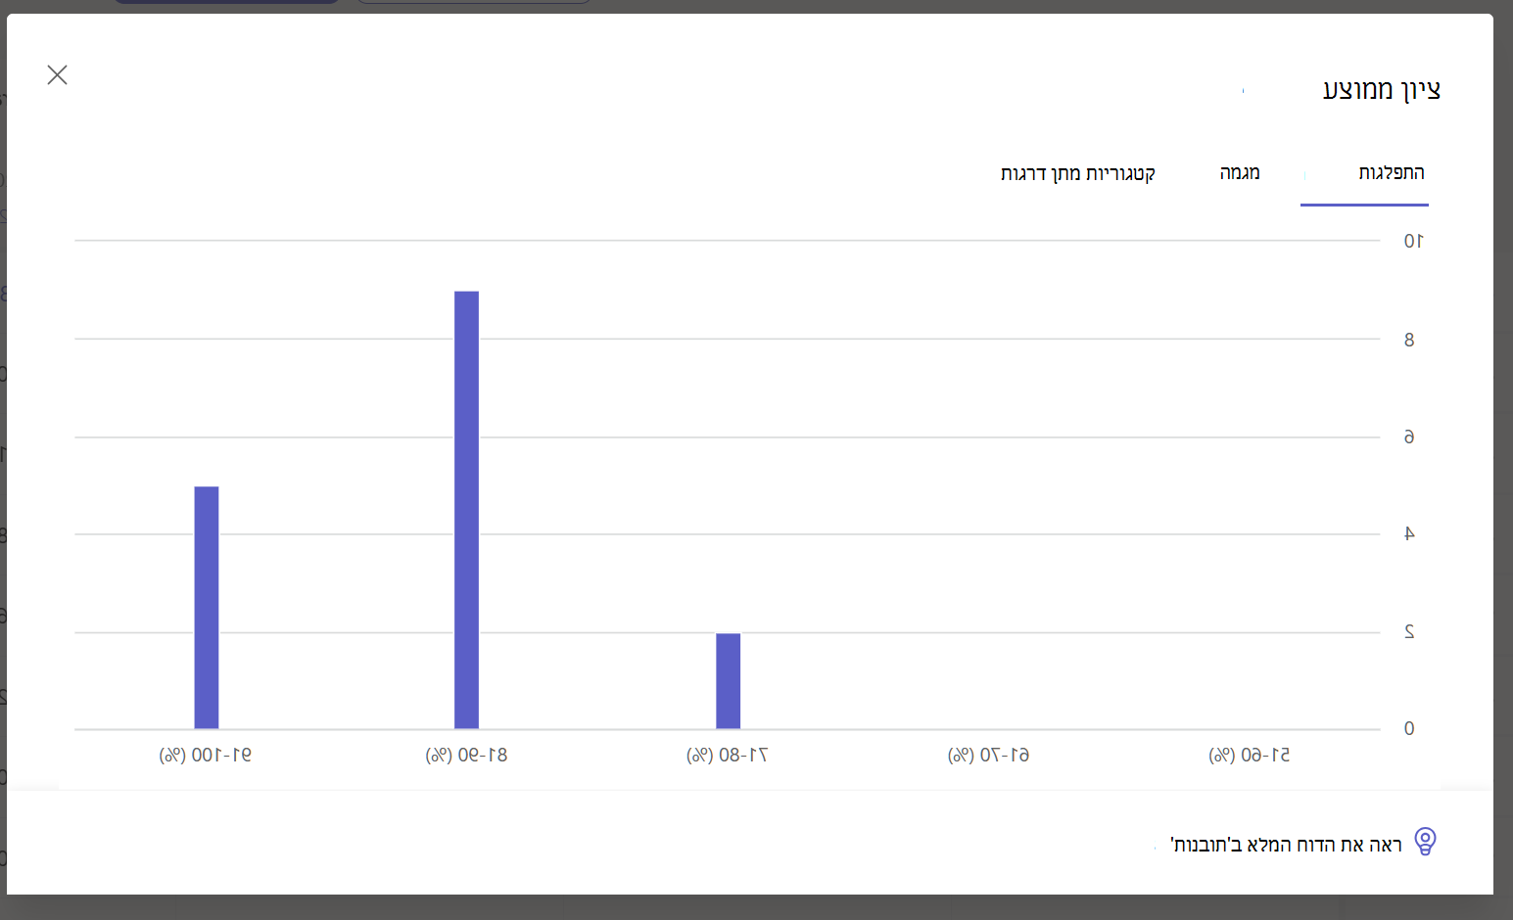Close the ציון ממוצע dialog with the X icon
The image size is (1513, 920).
point(57,75)
